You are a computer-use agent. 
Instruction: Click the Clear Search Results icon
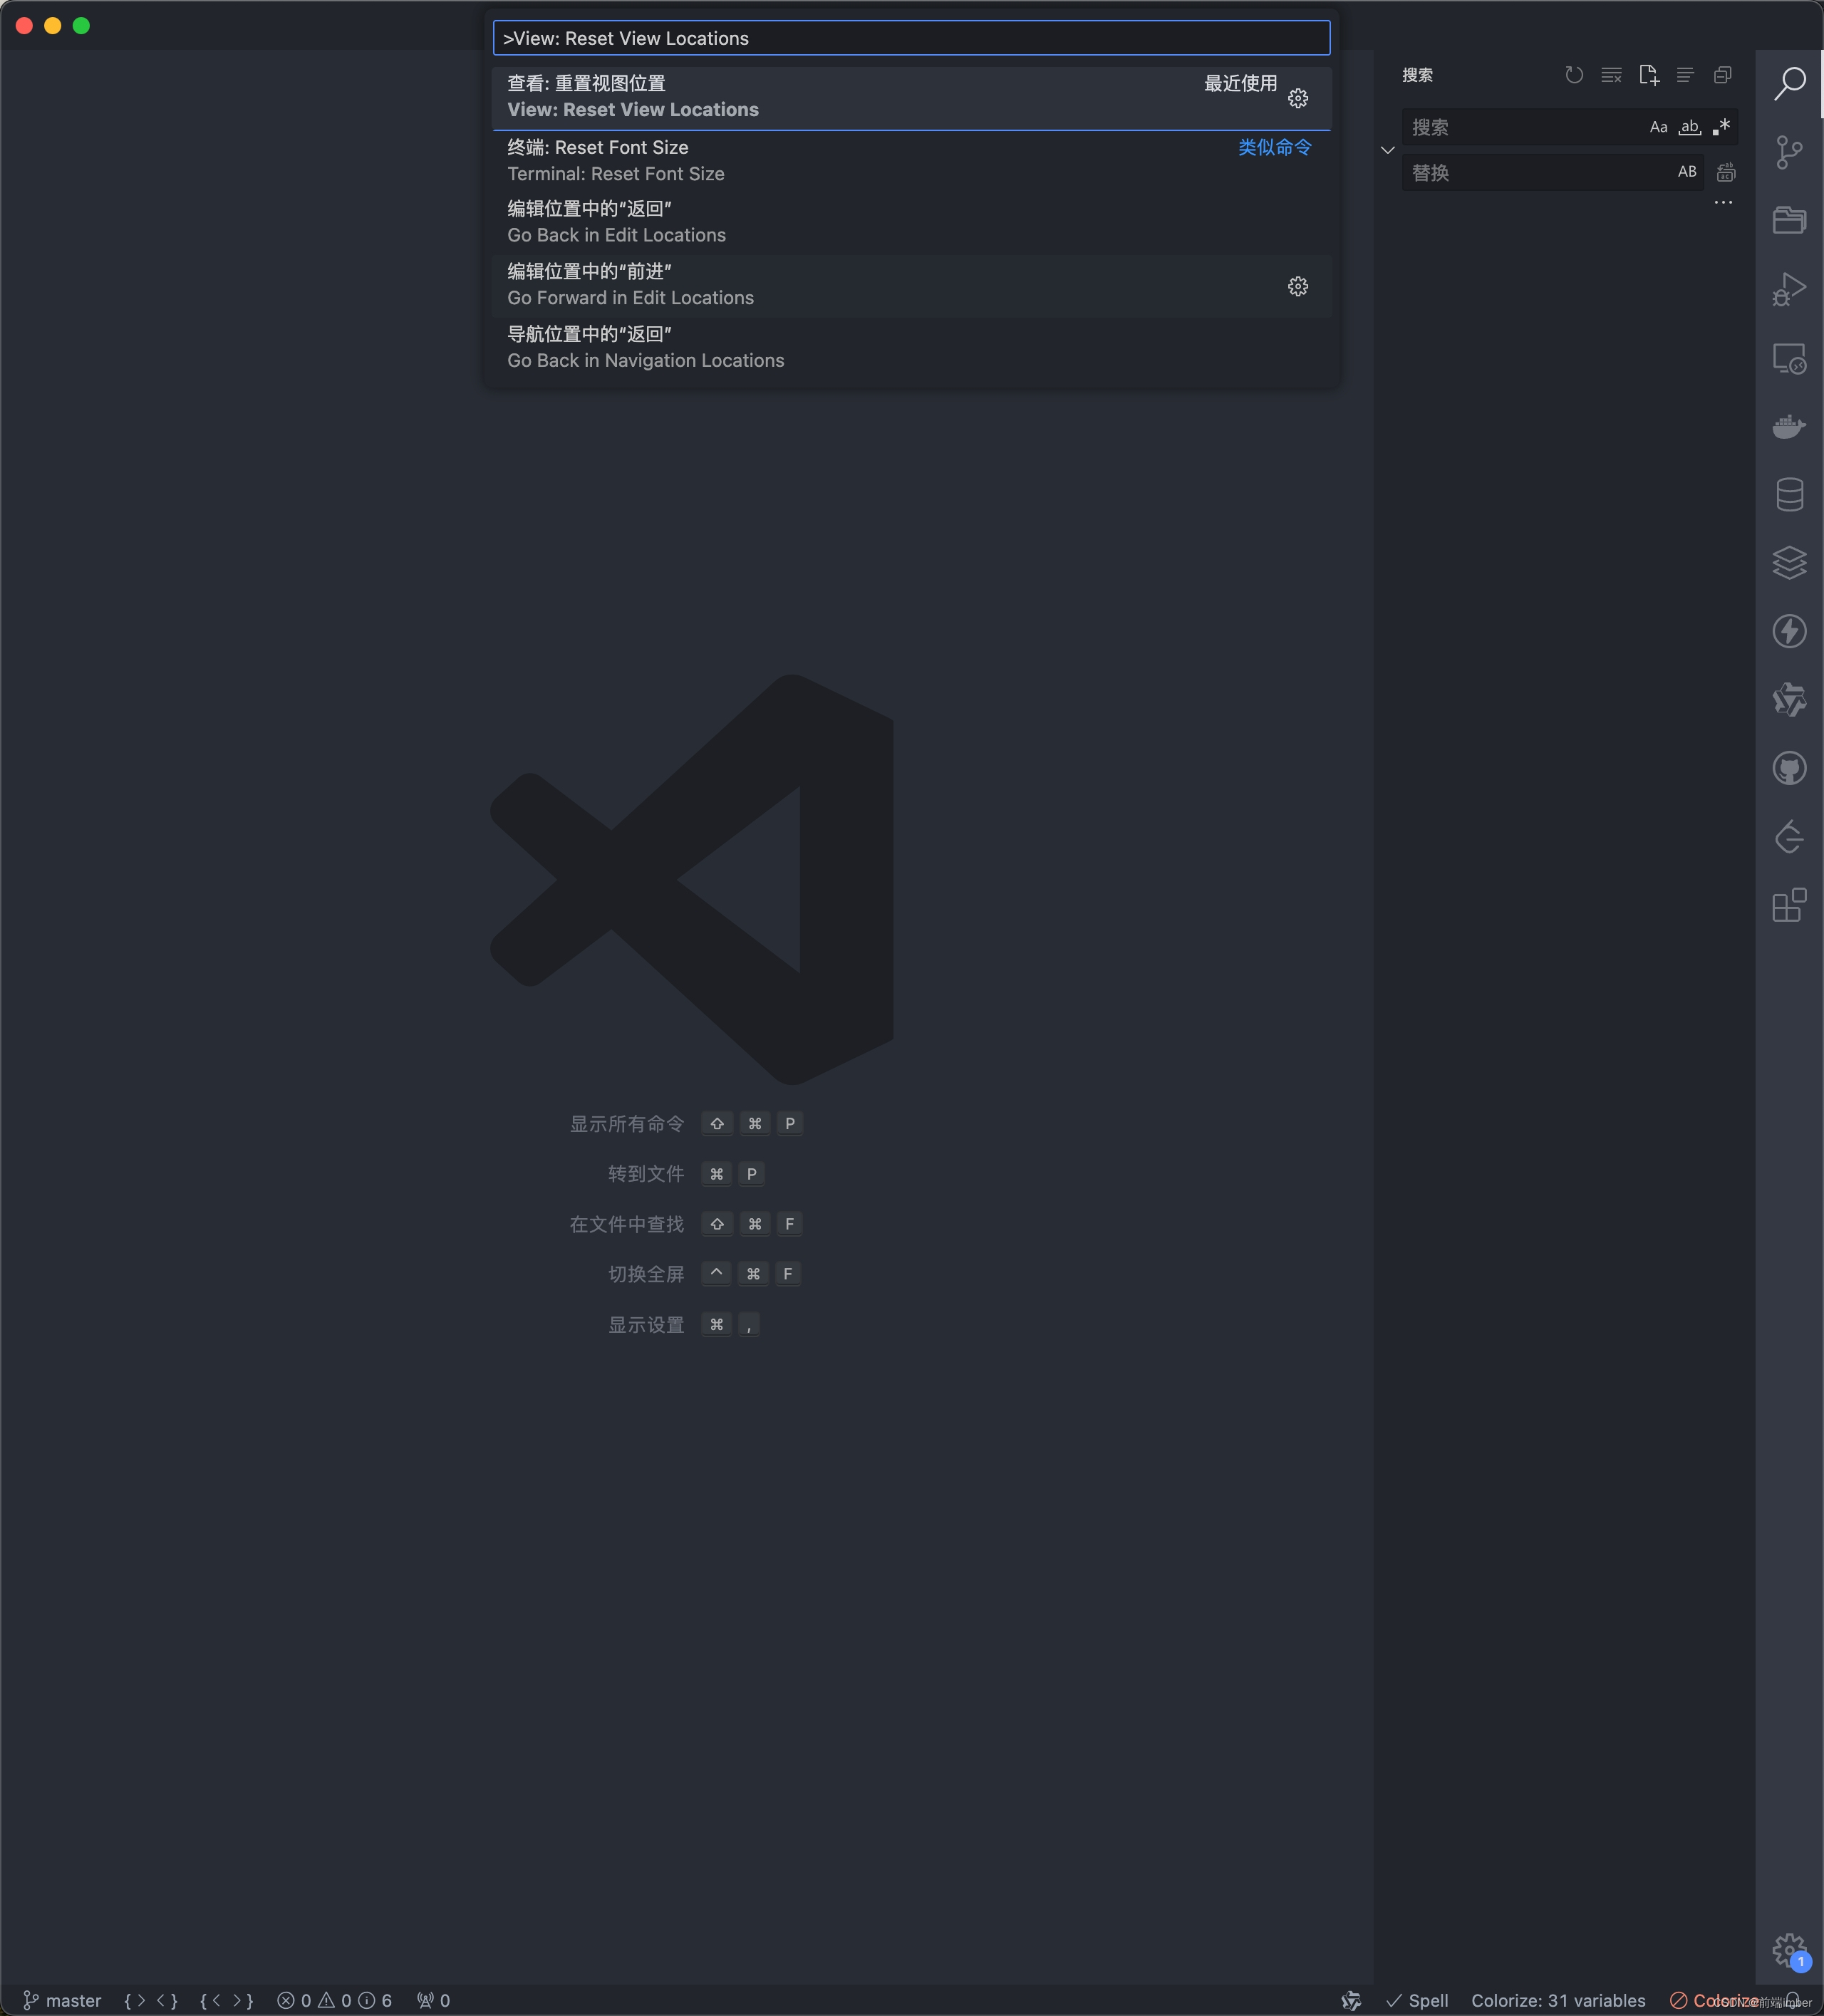pos(1610,75)
